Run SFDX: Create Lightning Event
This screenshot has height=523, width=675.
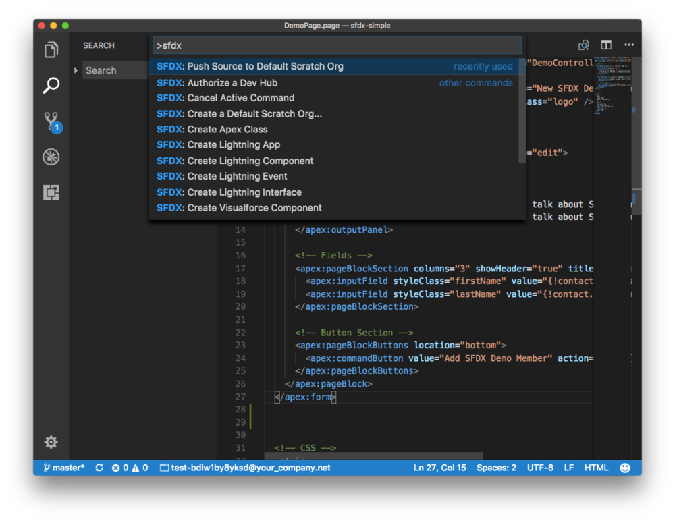[x=334, y=176]
